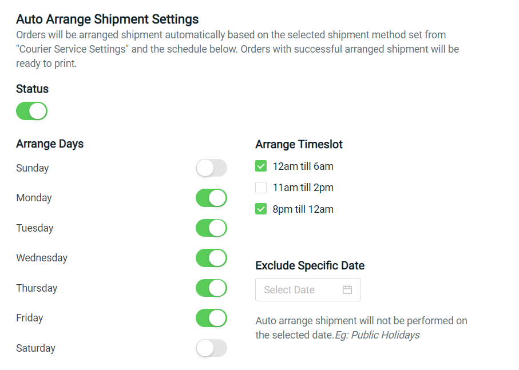This screenshot has width=519, height=370.
Task: Enable the Saturday toggle
Action: pos(211,348)
